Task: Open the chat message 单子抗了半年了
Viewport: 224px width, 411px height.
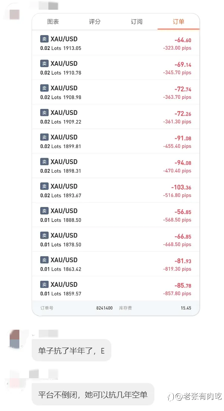Action: point(71,351)
